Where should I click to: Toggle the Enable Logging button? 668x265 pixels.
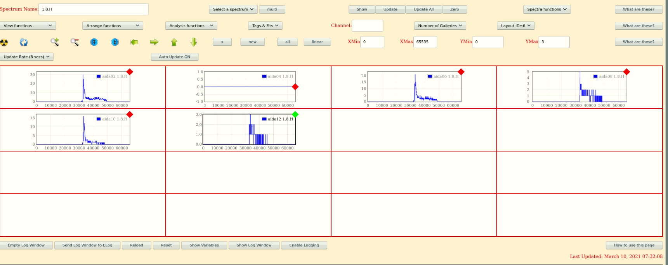click(304, 245)
